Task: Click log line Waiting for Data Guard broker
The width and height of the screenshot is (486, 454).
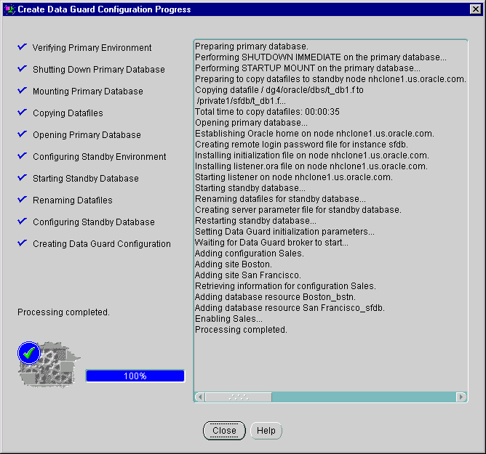Action: click(x=271, y=243)
